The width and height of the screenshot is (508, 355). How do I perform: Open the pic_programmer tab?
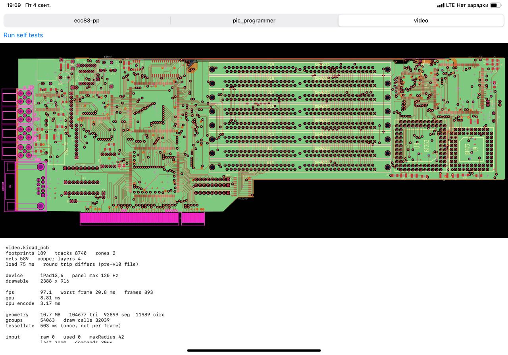(x=254, y=21)
